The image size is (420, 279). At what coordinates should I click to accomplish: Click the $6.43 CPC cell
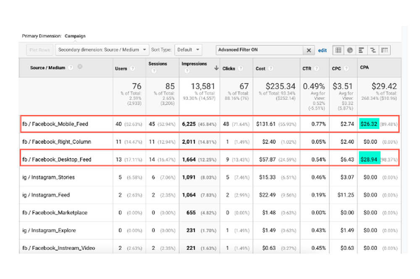(x=347, y=159)
